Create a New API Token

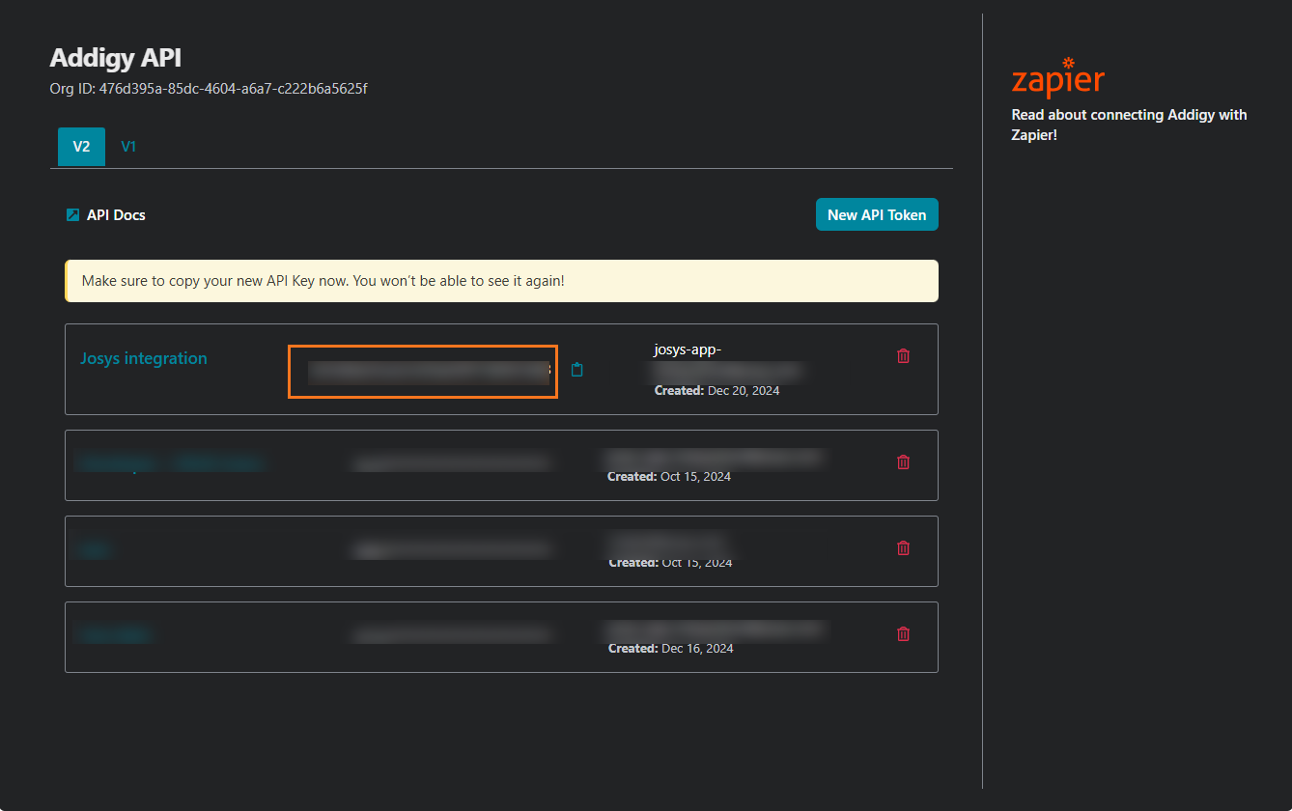[x=877, y=214]
